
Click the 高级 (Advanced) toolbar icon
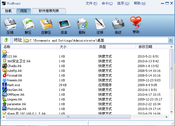(x=118, y=25)
